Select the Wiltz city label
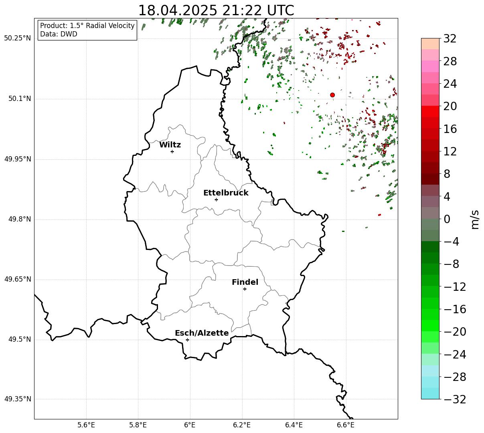484x433 pixels. pos(170,145)
